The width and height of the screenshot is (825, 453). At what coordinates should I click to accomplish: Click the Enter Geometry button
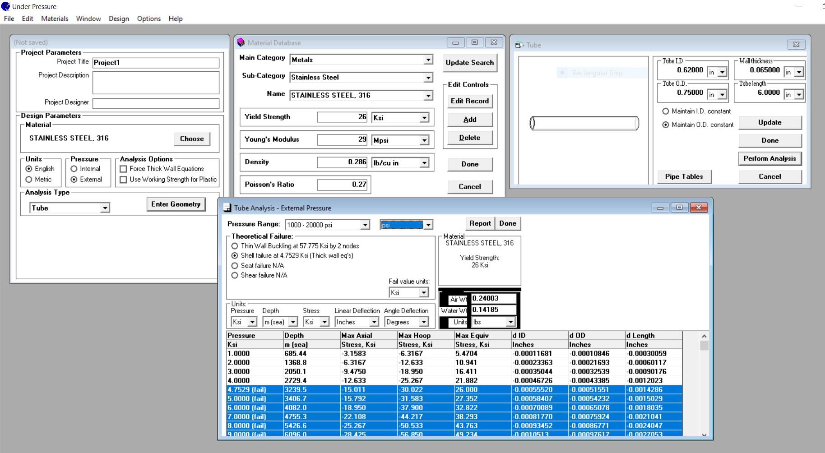pos(176,204)
